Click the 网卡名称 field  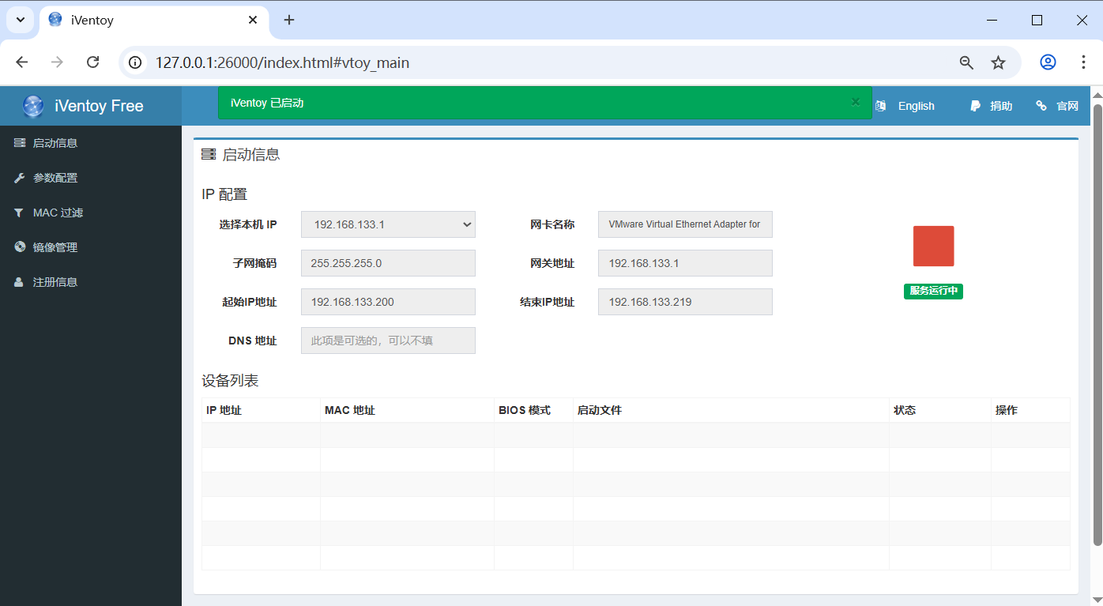[x=685, y=224]
